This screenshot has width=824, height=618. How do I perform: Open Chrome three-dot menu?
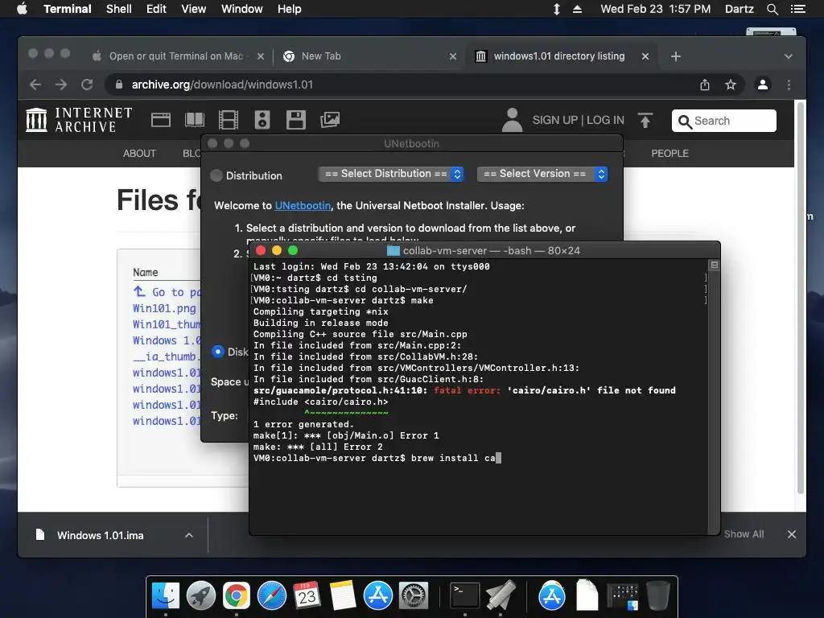pyautogui.click(x=789, y=84)
